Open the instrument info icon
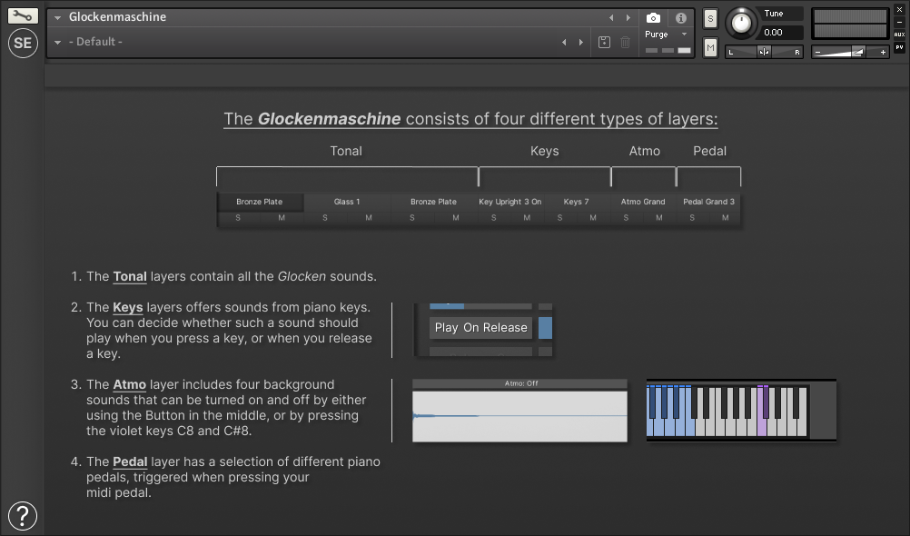The height and width of the screenshot is (536, 910). click(x=680, y=17)
